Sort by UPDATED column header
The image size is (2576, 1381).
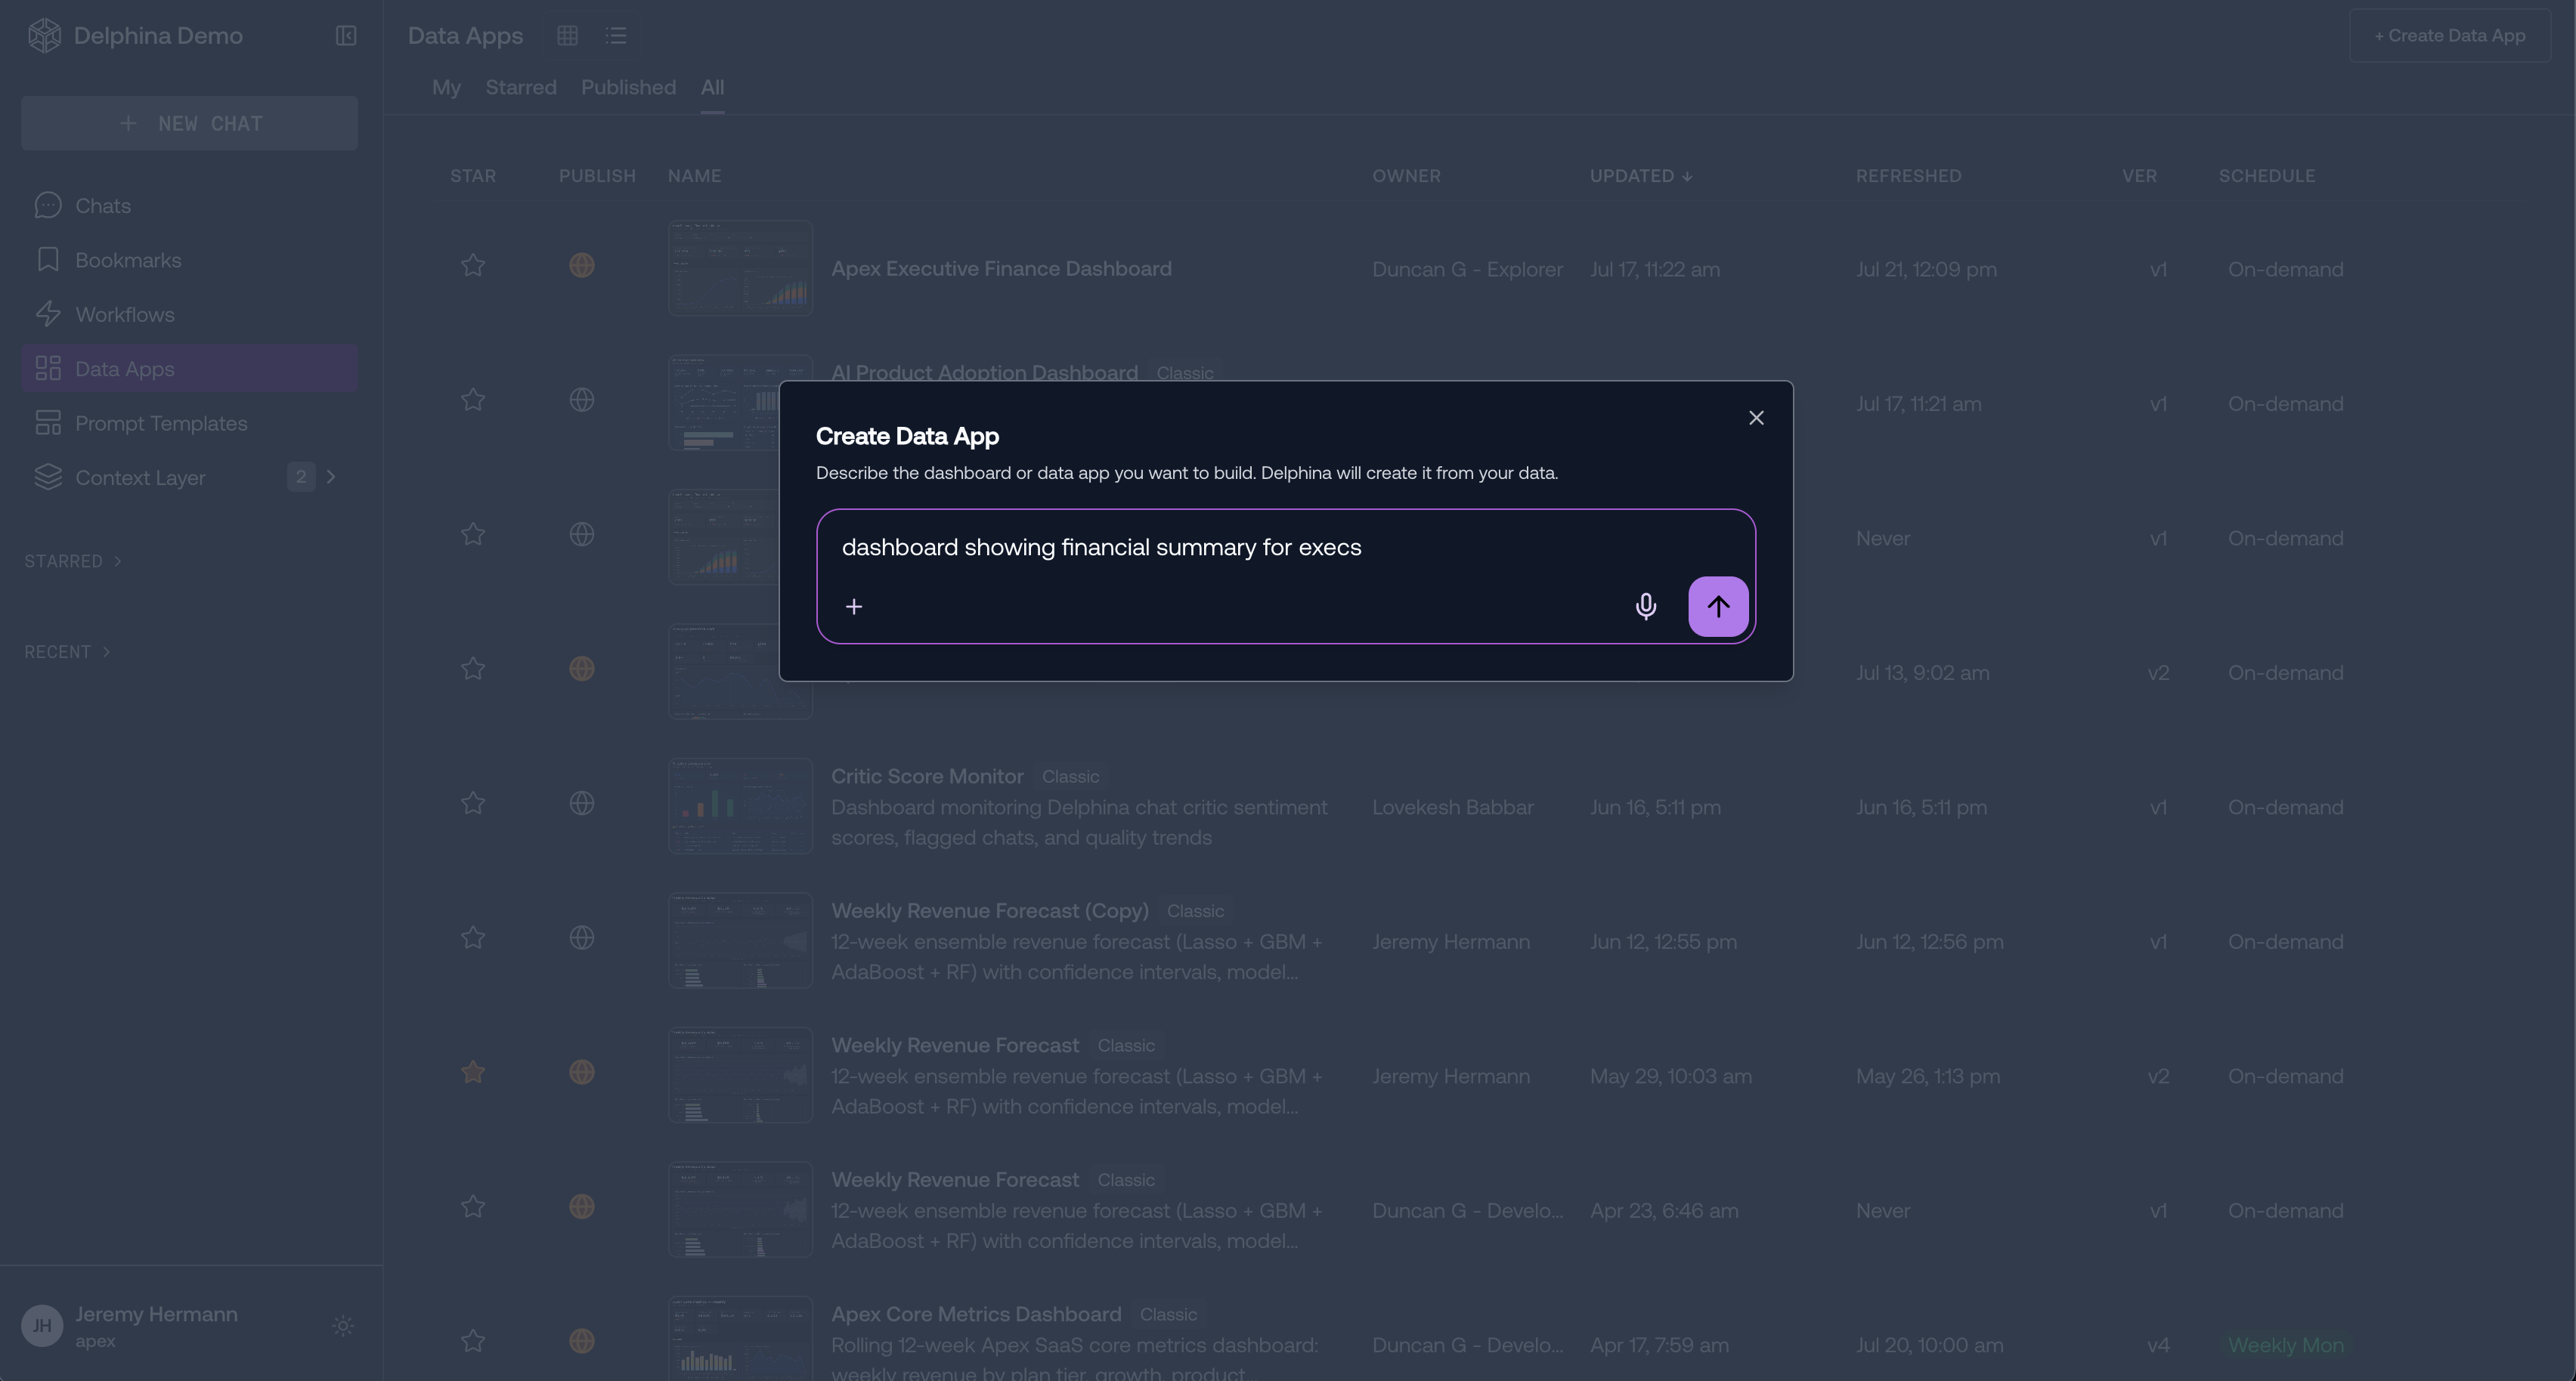[1641, 176]
